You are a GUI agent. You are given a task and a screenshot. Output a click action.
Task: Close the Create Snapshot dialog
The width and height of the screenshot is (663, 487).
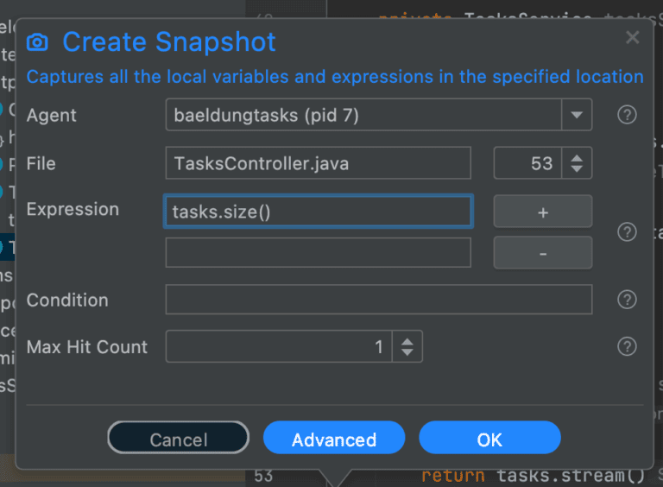(633, 37)
